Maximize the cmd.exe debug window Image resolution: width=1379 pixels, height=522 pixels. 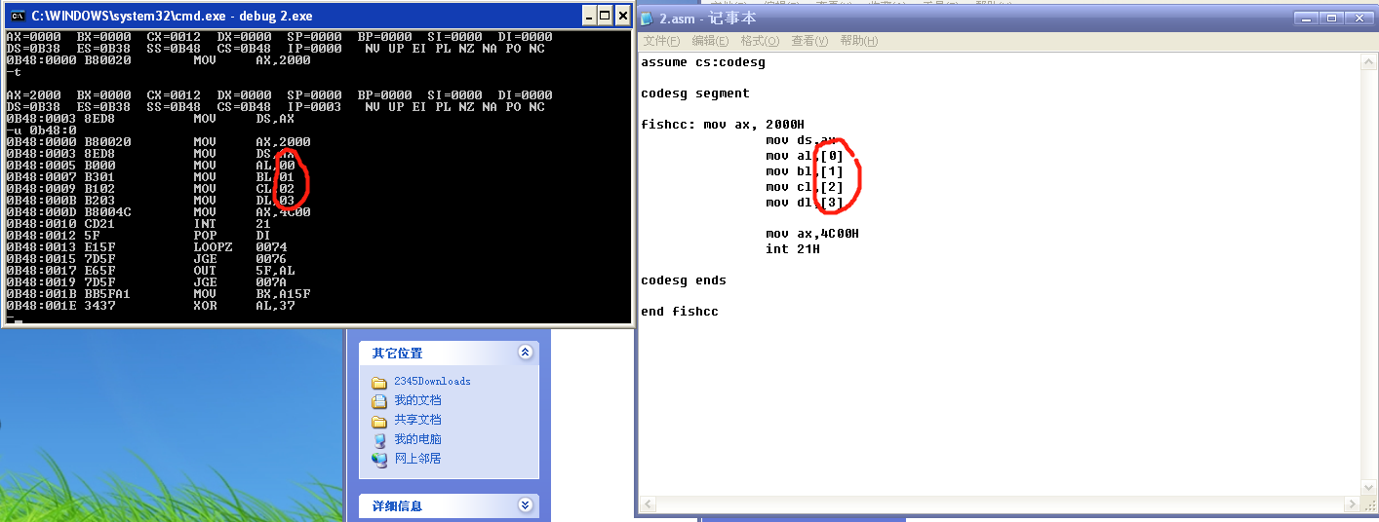[x=606, y=16]
